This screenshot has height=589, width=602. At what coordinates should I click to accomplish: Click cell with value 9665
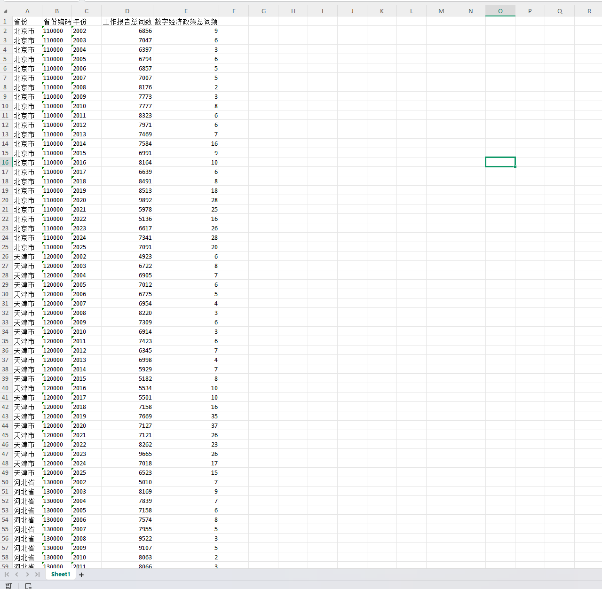(127, 454)
